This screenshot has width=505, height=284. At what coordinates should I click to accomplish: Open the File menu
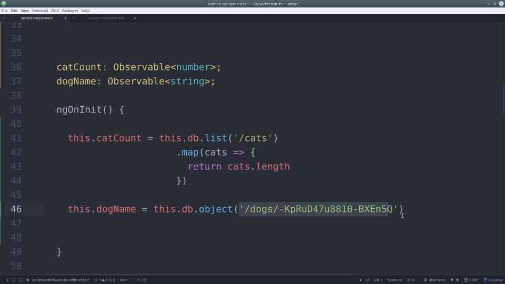tap(5, 11)
